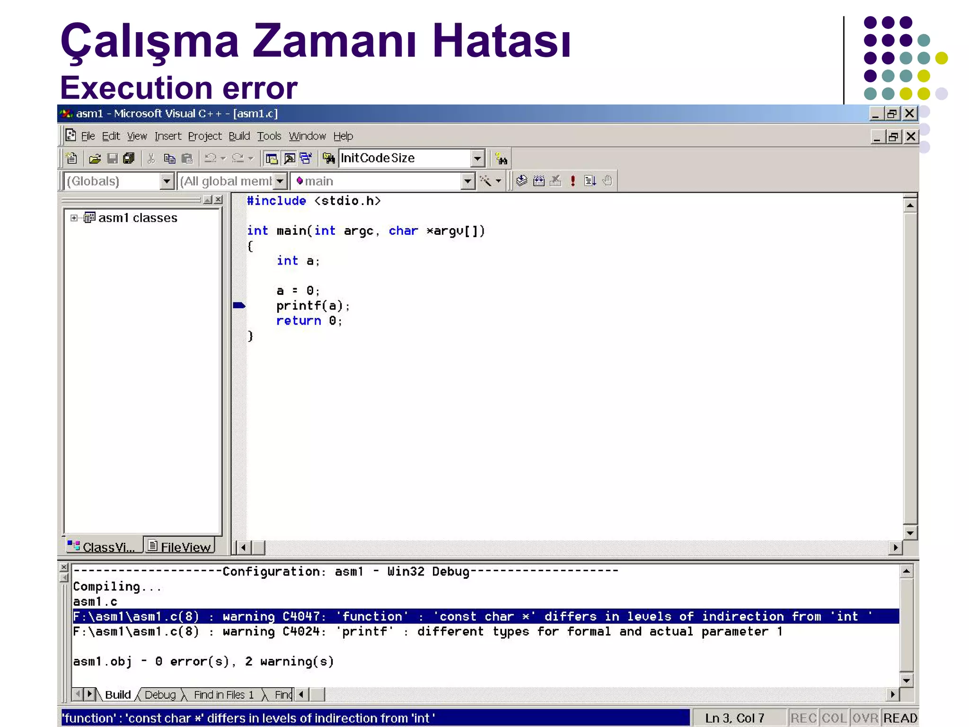Click the asm1.c document icon in menu bar
This screenshot has width=969, height=727.
71,135
